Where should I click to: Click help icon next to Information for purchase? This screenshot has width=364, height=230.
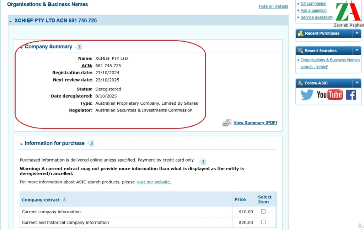coord(91,143)
